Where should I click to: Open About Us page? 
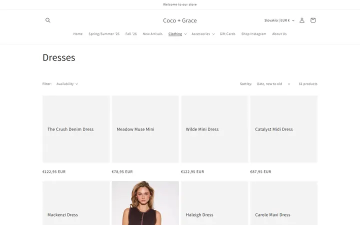(x=279, y=34)
